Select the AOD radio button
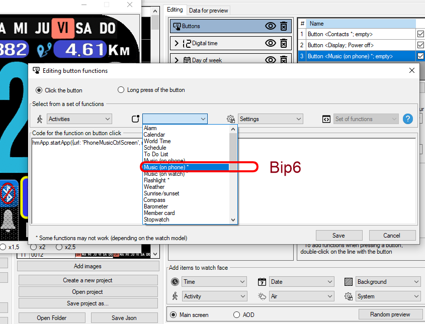This screenshot has height=324, width=425. tap(236, 314)
